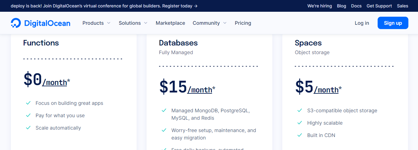Click /month link under Spaces $5 price
Screen dimensions: 418x150
point(326,90)
